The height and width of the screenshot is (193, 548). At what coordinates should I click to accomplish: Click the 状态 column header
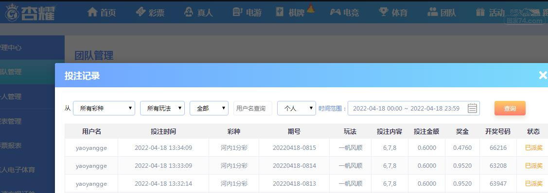point(534,132)
